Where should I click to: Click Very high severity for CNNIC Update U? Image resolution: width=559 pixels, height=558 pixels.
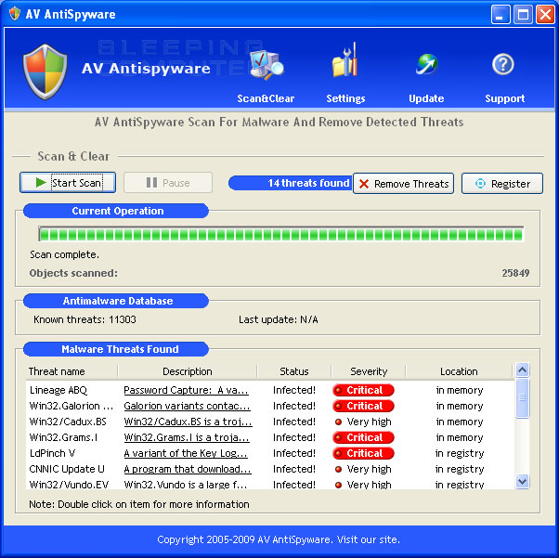tap(363, 469)
